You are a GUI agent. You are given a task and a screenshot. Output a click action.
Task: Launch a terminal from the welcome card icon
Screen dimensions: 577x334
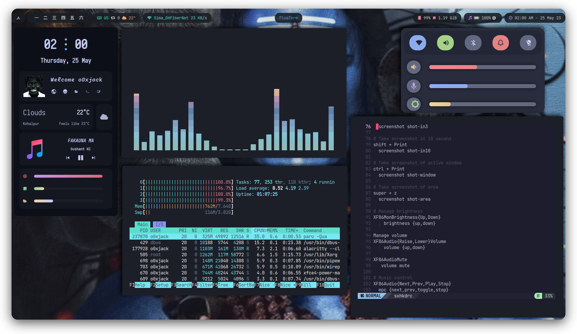(87, 92)
